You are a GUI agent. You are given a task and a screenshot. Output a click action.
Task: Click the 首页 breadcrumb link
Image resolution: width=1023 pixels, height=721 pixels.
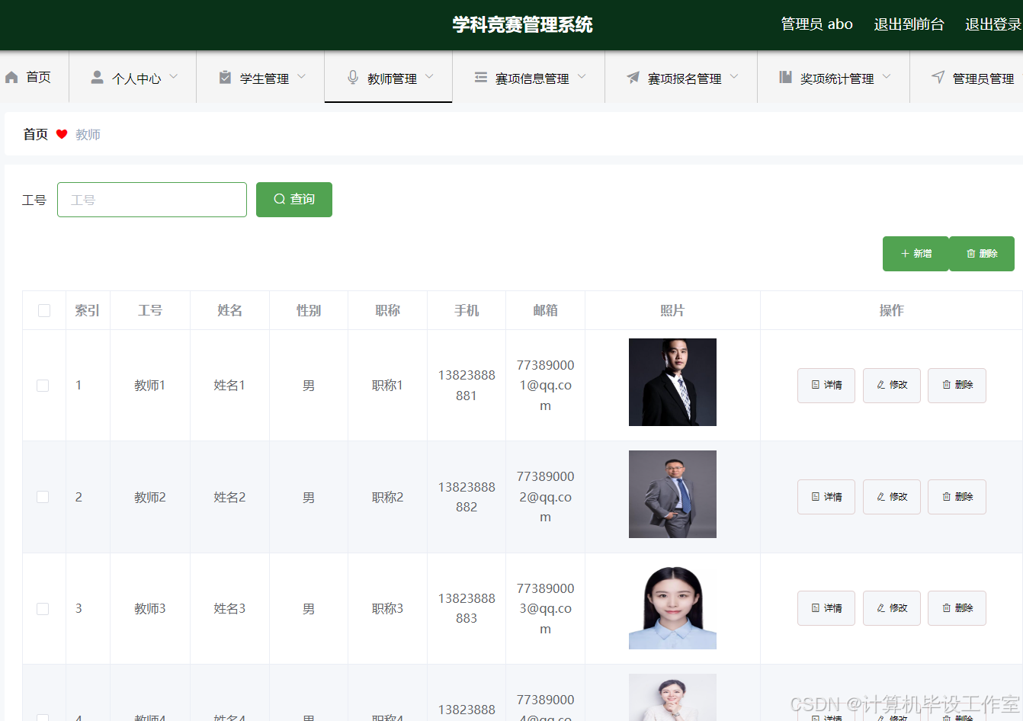coord(36,134)
